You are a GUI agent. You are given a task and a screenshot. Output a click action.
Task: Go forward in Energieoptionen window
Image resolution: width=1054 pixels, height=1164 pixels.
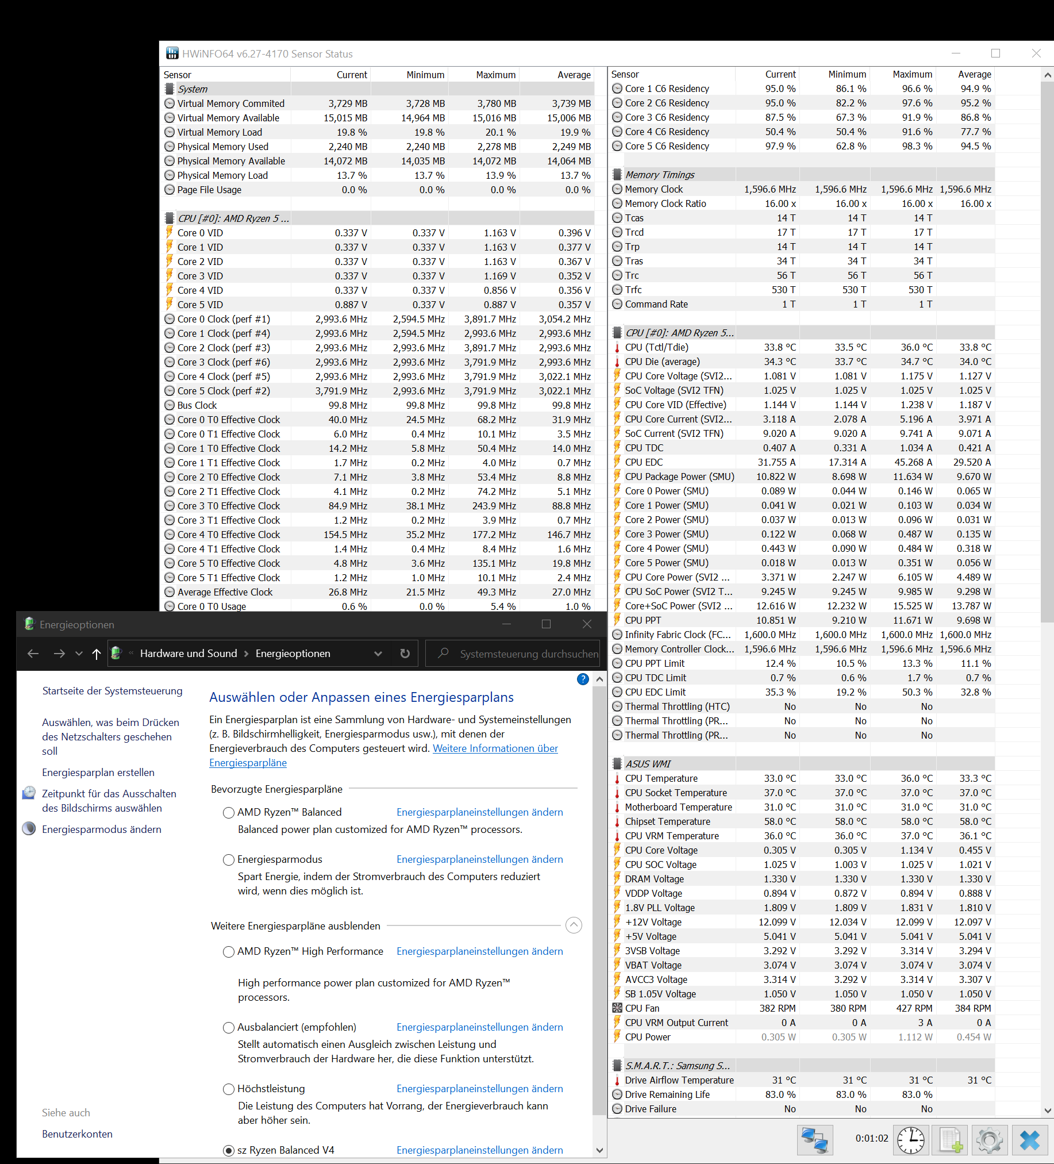point(59,654)
